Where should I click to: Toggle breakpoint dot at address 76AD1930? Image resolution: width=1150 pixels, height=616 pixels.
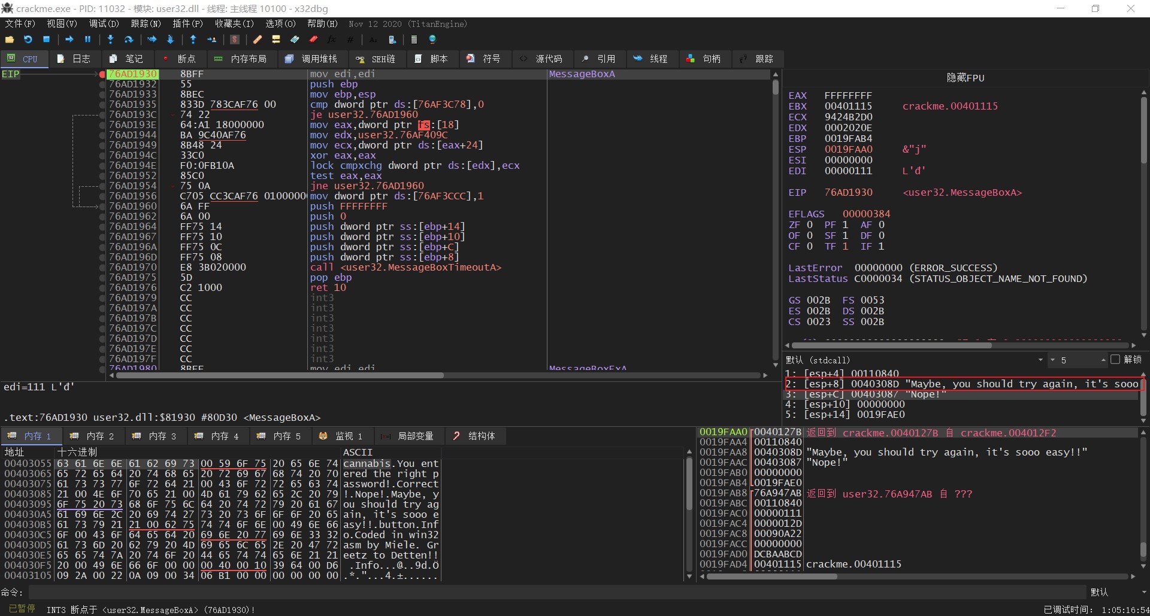(x=102, y=74)
